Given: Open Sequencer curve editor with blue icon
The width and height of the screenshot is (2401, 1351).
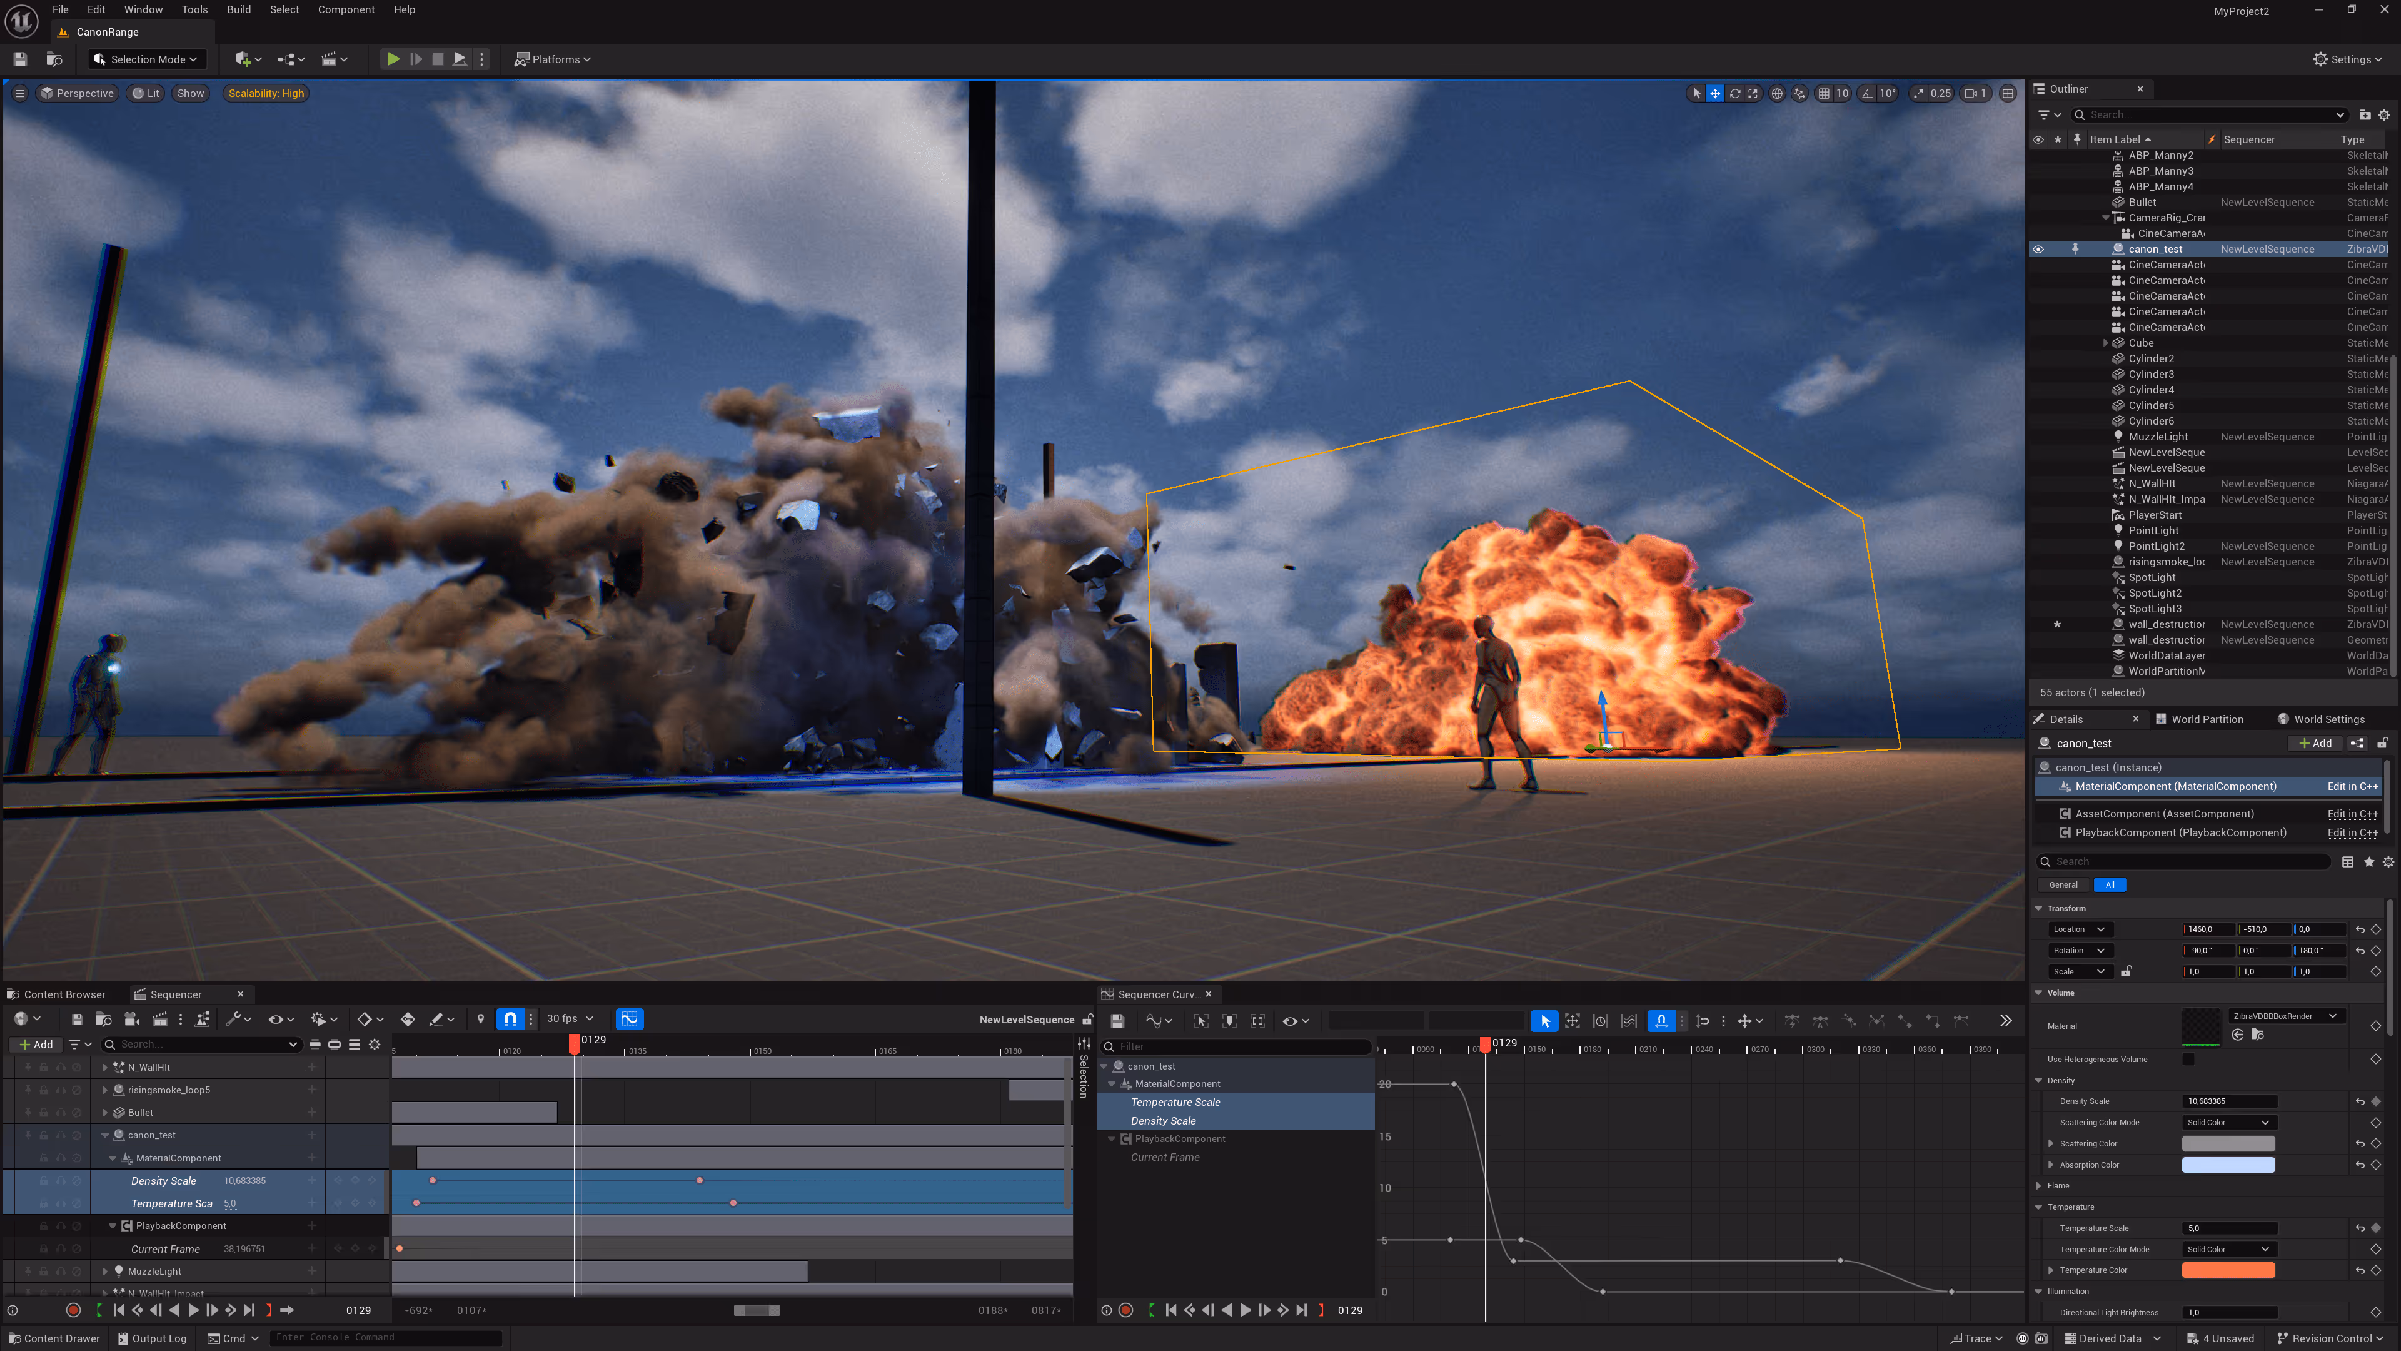Looking at the screenshot, I should pyautogui.click(x=630, y=1019).
